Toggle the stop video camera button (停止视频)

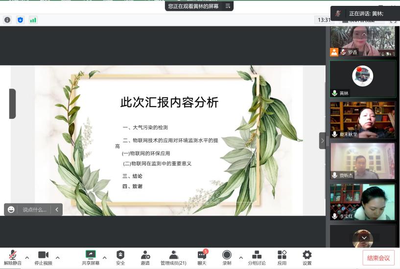point(43,255)
